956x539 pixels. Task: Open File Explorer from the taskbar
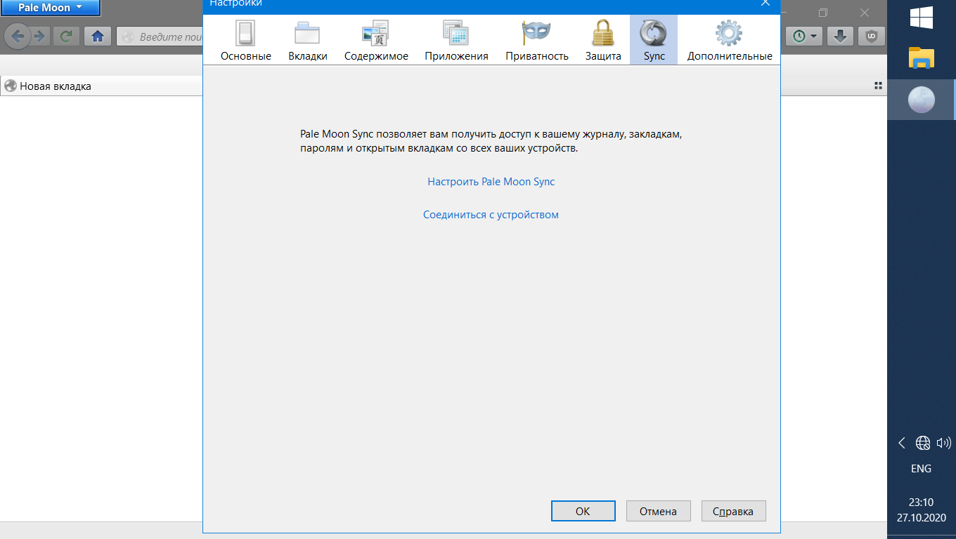point(921,58)
